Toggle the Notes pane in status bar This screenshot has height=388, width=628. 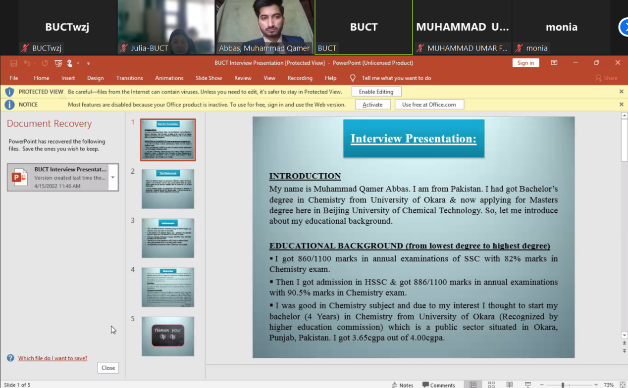(402, 385)
